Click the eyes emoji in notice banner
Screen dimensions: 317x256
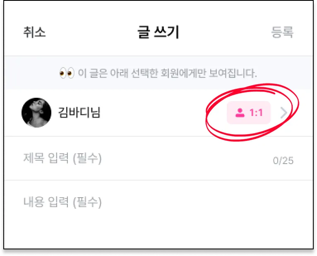(x=67, y=73)
